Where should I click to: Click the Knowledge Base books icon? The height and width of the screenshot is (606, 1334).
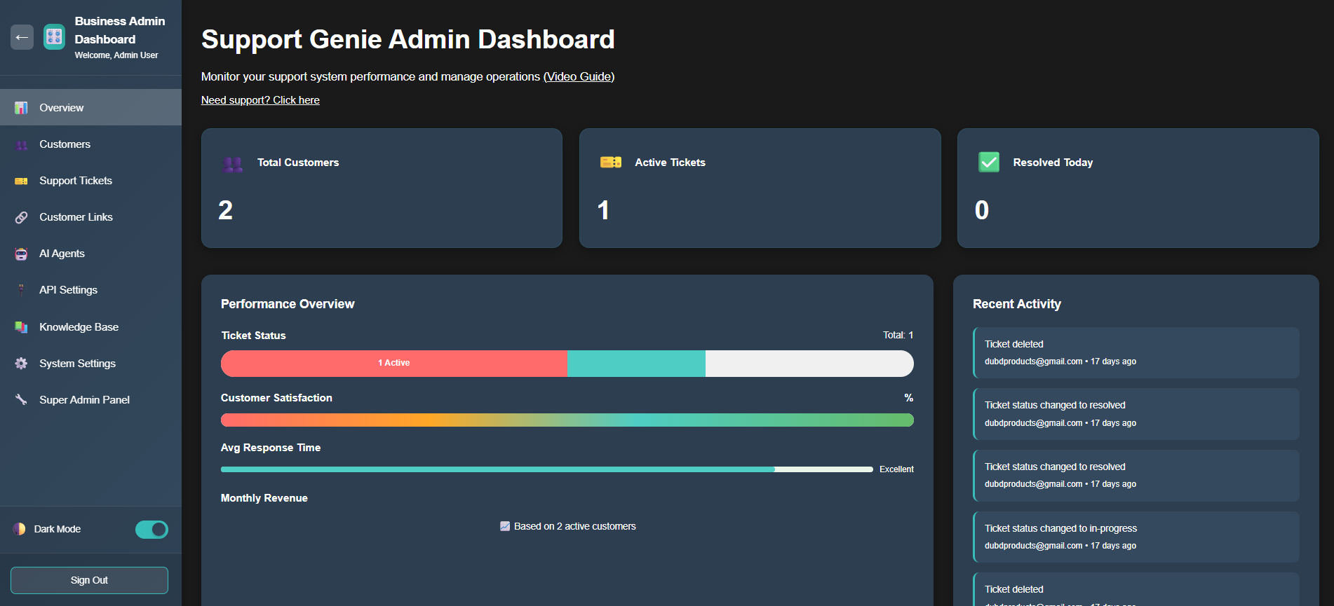22,327
